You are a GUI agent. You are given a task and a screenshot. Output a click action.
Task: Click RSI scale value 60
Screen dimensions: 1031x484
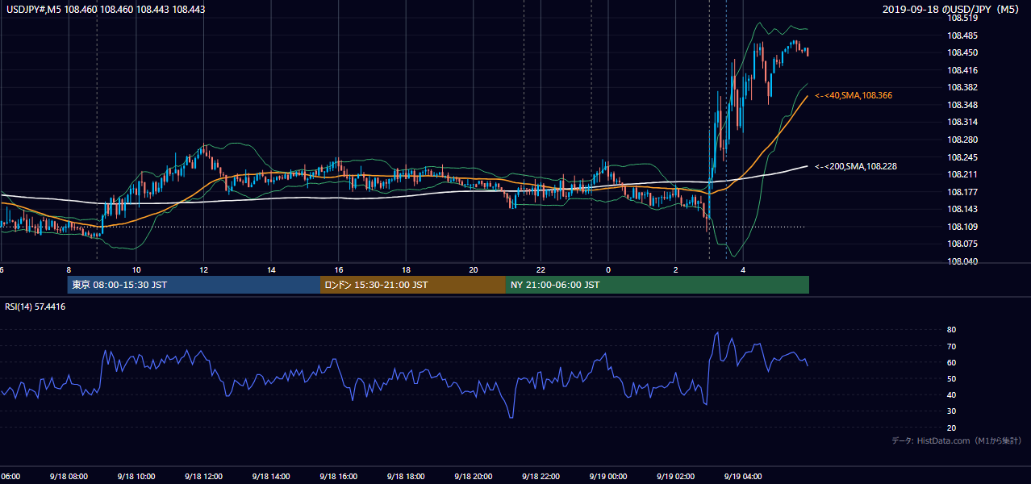pos(951,362)
